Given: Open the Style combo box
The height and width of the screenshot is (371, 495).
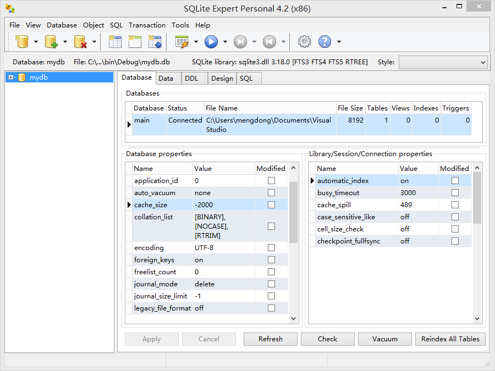Looking at the screenshot, I should pos(443,63).
